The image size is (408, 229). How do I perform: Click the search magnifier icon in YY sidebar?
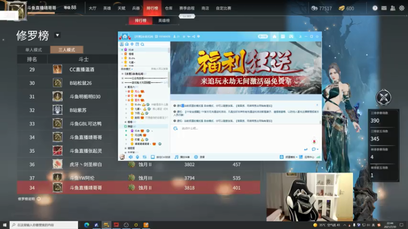tap(142, 44)
